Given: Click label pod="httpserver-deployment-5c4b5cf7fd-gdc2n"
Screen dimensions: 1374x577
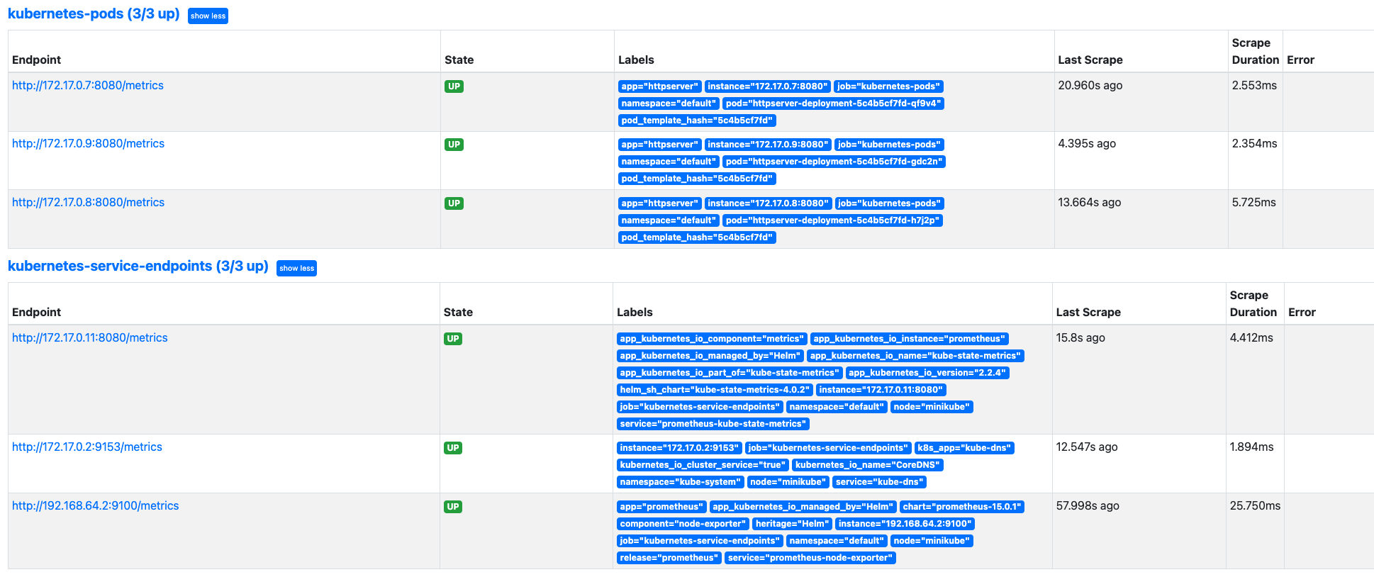Looking at the screenshot, I should click(x=834, y=162).
